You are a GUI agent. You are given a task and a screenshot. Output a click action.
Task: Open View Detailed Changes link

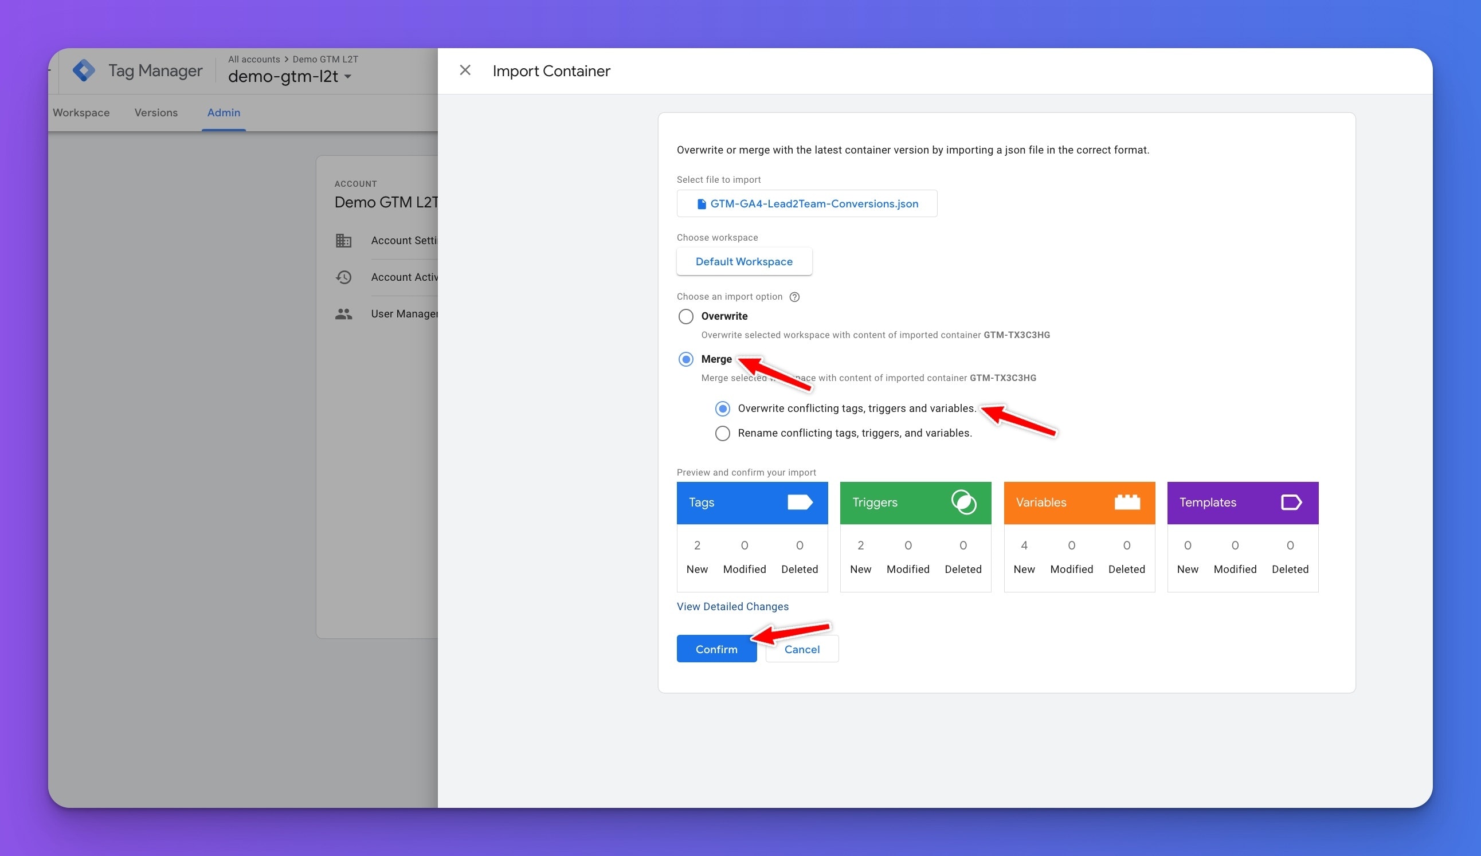732,606
